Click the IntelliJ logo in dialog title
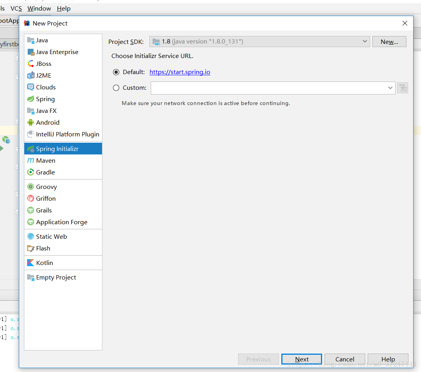Viewport: 421px width, 372px height. coord(27,24)
